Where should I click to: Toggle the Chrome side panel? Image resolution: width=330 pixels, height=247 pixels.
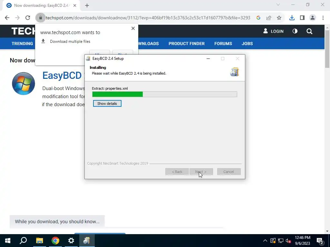tap(302, 18)
